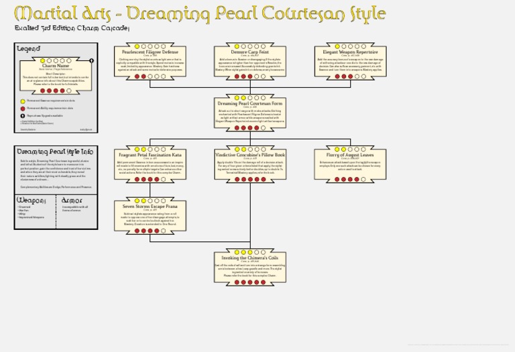Open the Demure Carp Feint charm card
515x352 pixels.
(x=250, y=62)
